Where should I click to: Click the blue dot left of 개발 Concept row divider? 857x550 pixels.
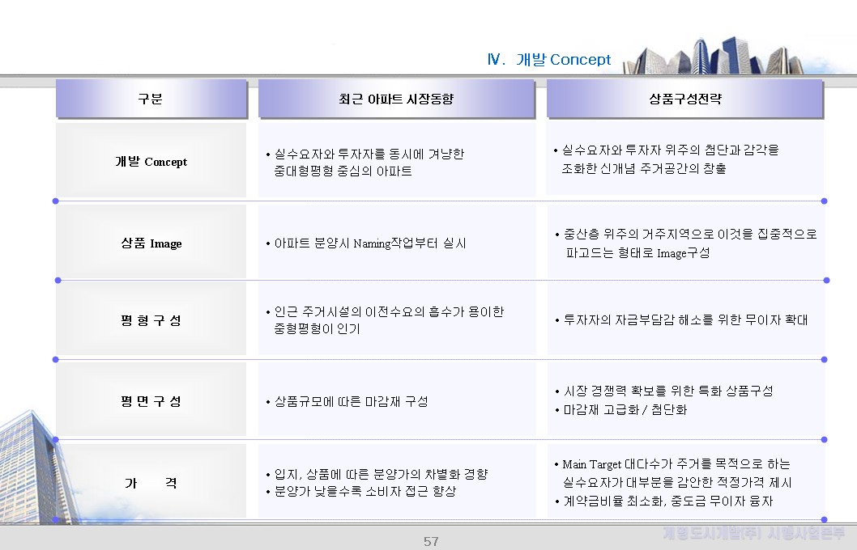55,201
